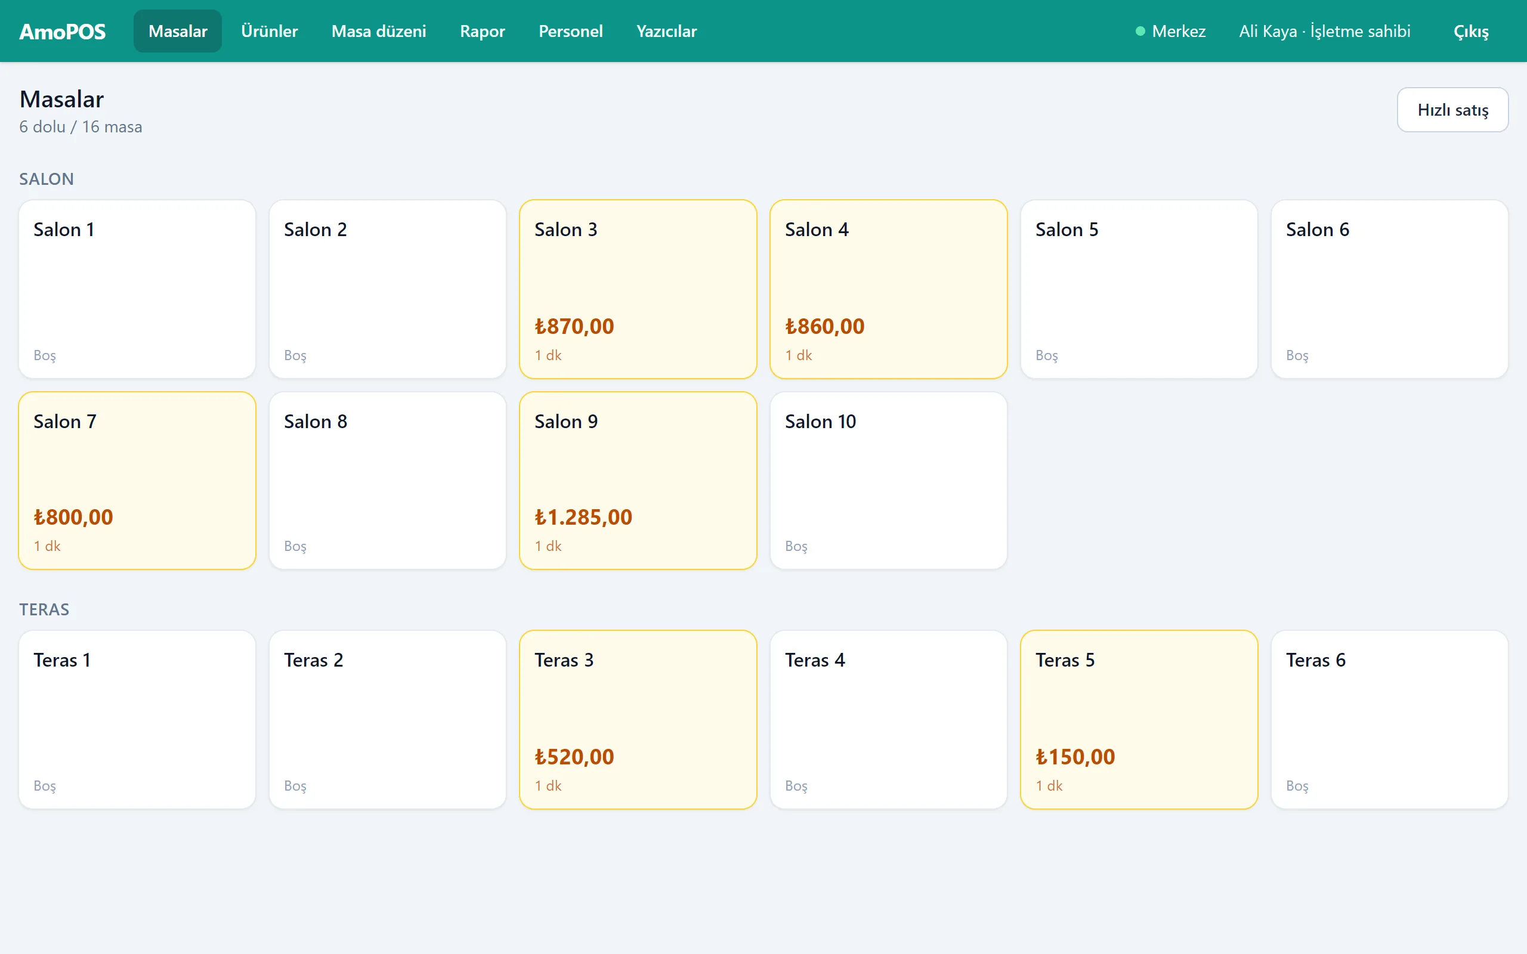Image resolution: width=1527 pixels, height=954 pixels.
Task: Open the Rapor tab
Action: click(x=482, y=31)
